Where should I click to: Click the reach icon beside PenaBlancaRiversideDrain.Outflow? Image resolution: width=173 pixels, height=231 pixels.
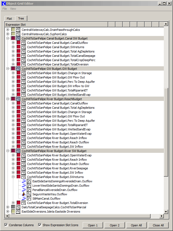tap(24, 190)
